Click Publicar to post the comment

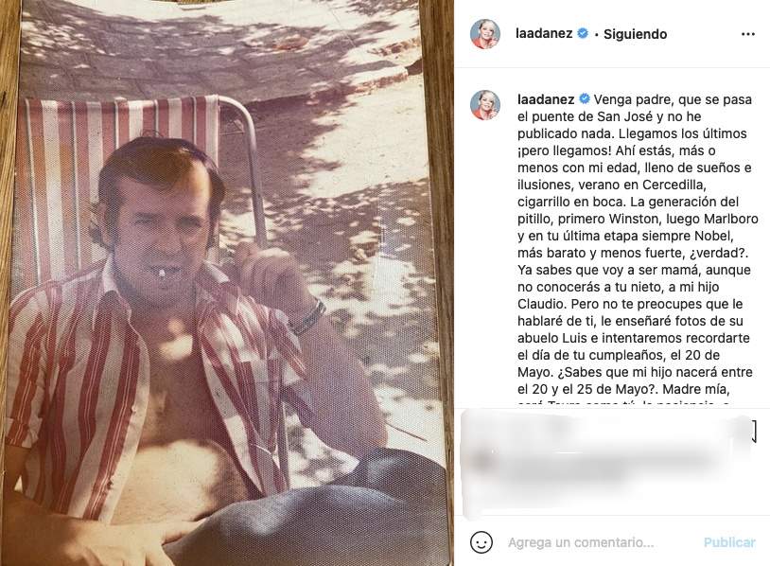click(x=729, y=542)
